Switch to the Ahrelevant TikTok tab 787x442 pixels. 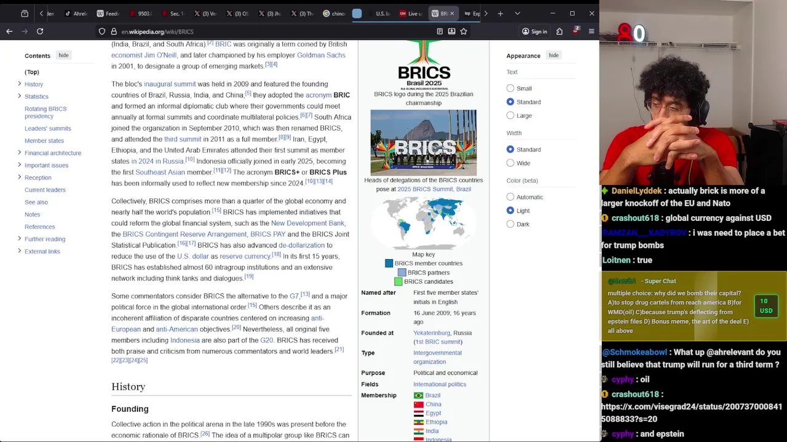pos(76,14)
